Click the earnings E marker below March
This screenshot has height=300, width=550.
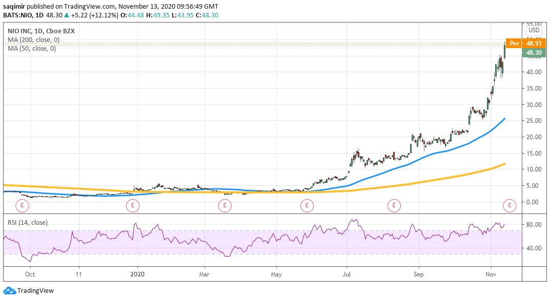(x=225, y=205)
